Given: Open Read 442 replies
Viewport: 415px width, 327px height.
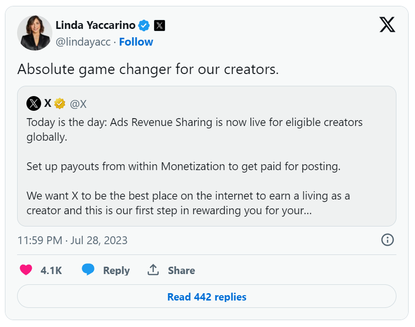Looking at the screenshot, I should coord(207,297).
